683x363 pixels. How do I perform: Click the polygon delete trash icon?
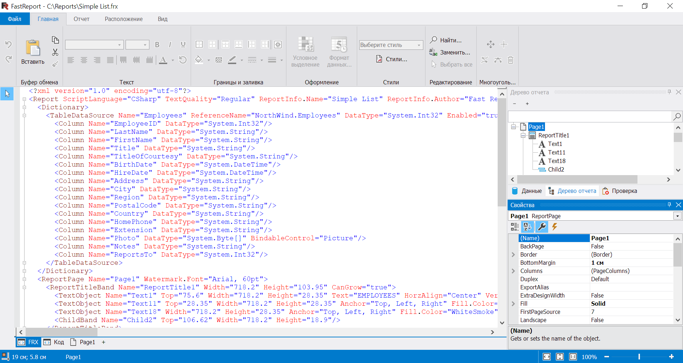coord(510,60)
